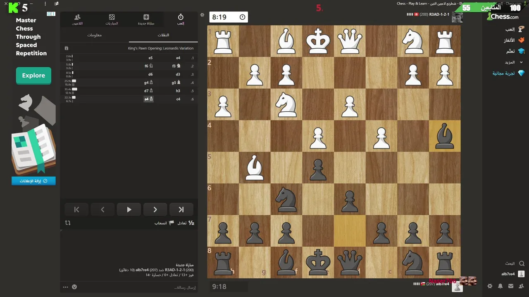Click the free trial diamond link
The image size is (529, 297).
(508, 73)
